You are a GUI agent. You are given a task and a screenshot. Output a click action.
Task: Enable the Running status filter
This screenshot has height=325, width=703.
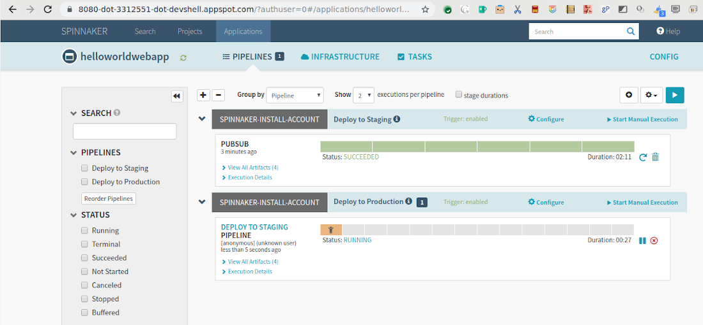tap(84, 230)
